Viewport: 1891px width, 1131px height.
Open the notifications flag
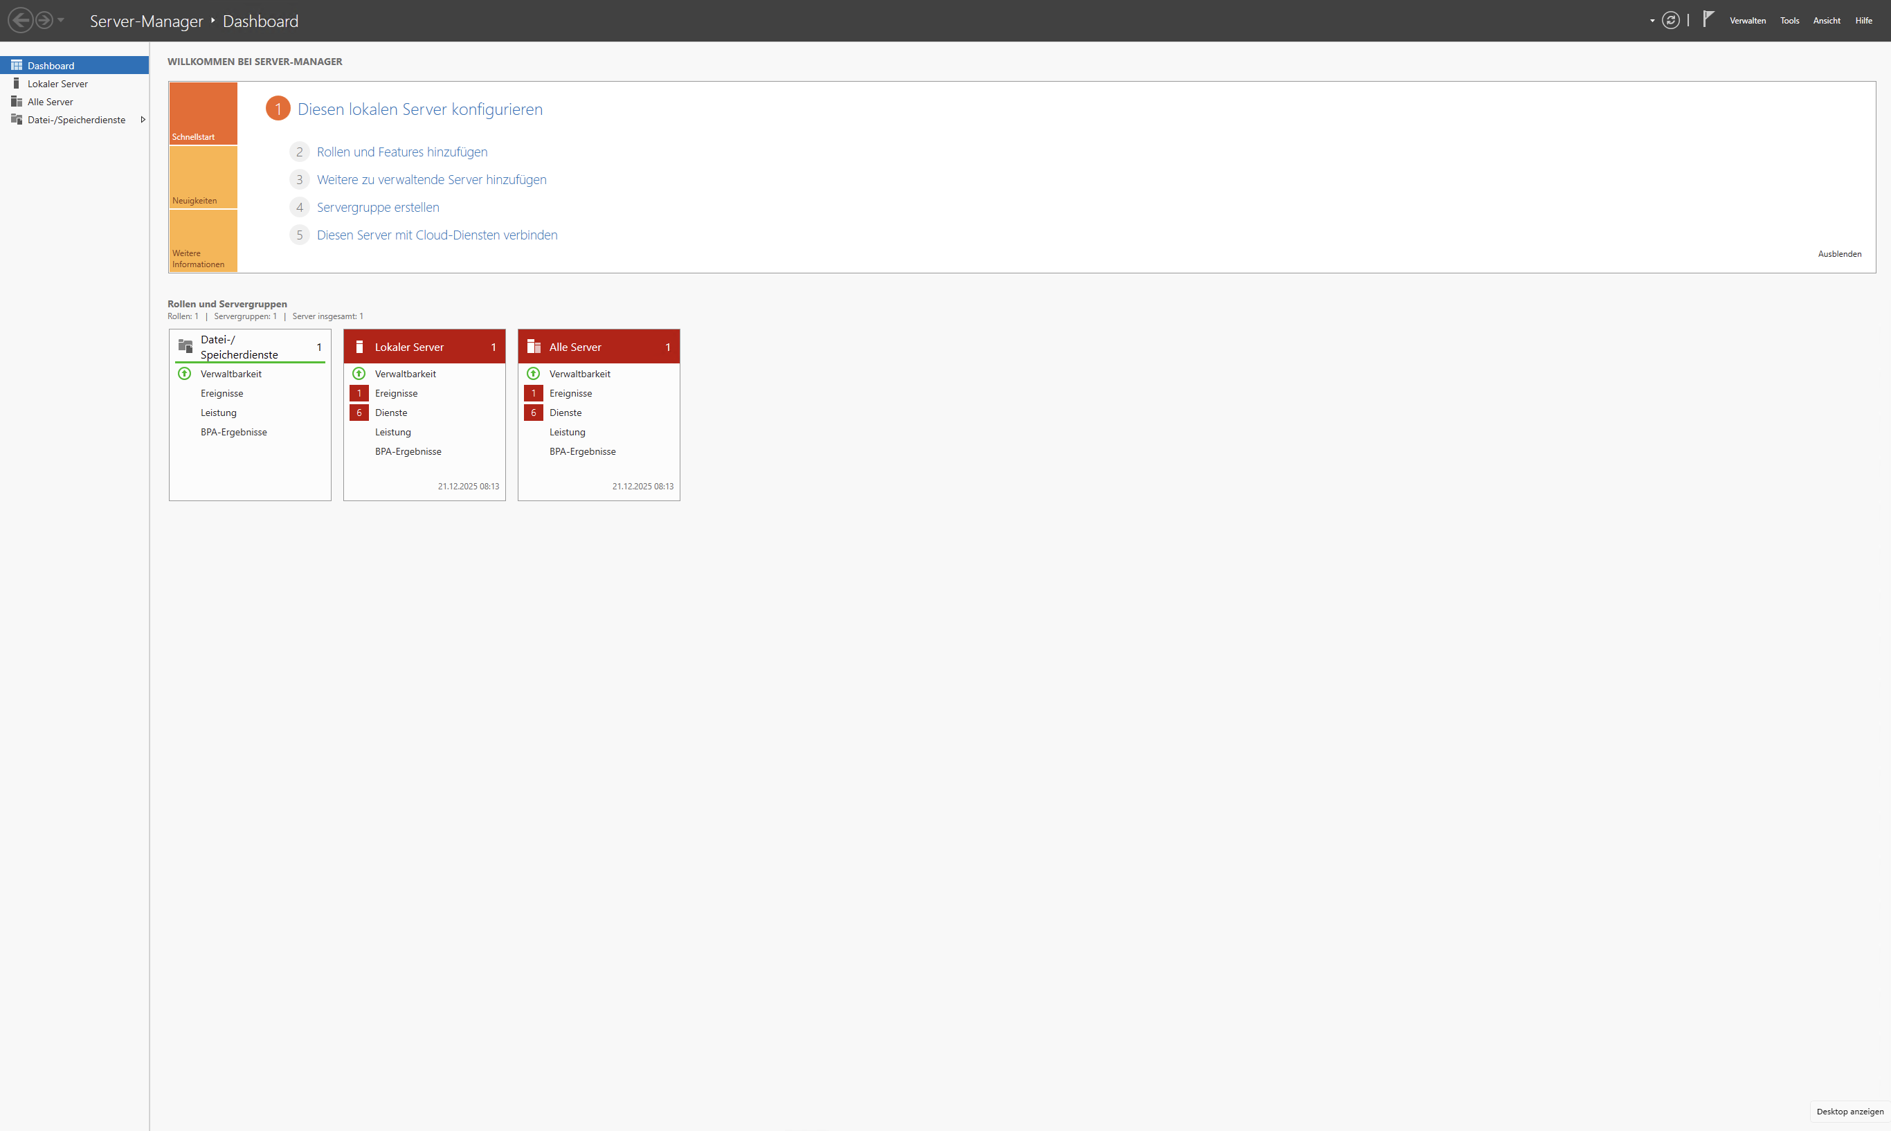pos(1708,19)
